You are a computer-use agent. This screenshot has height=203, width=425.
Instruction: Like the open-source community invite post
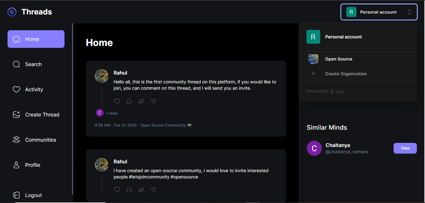pos(117,189)
